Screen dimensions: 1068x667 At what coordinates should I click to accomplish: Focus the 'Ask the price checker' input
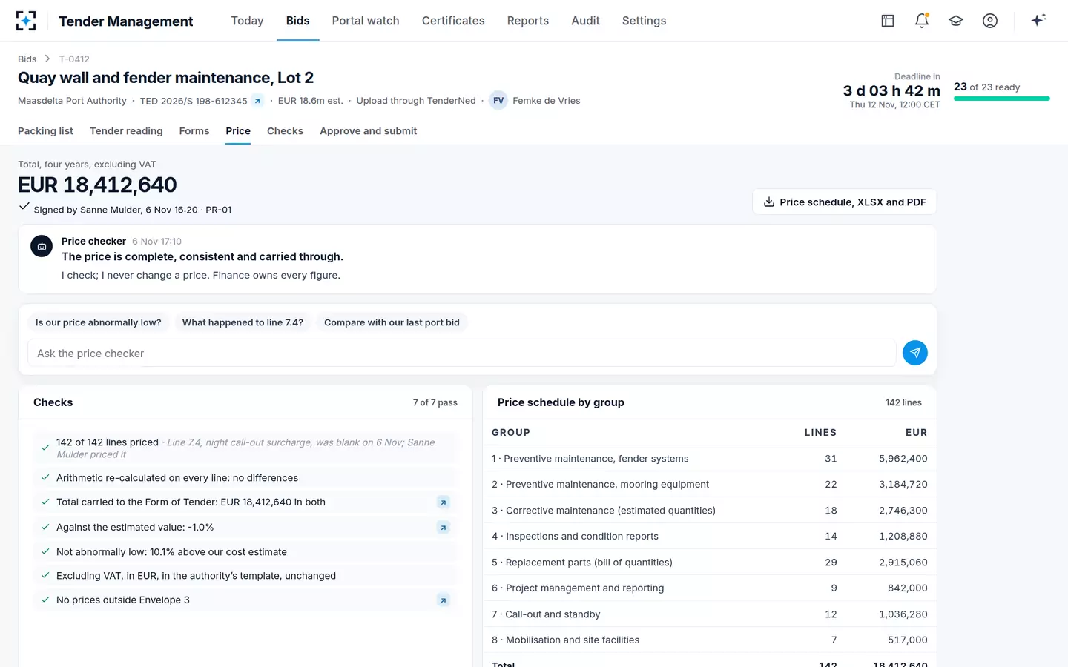pos(461,354)
